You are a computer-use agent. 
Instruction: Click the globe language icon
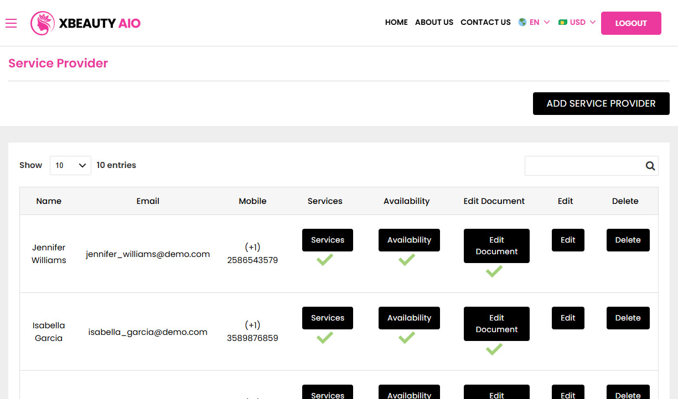[x=522, y=22]
